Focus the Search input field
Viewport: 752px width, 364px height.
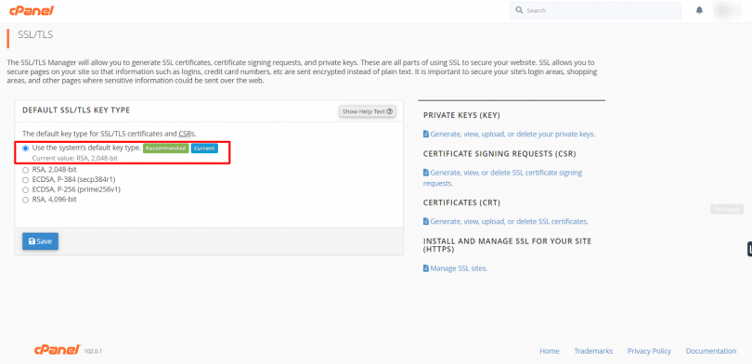point(595,10)
